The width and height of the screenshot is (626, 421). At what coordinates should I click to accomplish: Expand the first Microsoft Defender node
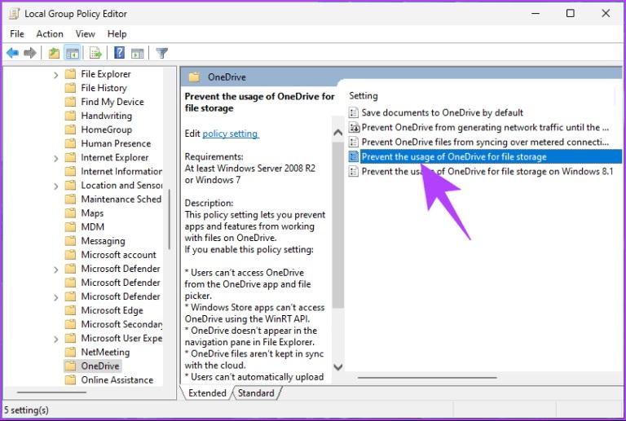tap(56, 270)
